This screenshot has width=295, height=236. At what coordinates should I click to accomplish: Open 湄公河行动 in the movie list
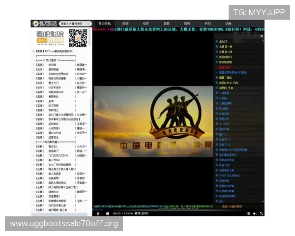point(55,133)
